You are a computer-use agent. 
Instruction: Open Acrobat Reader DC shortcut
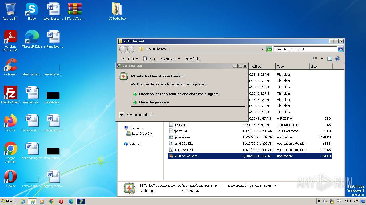pos(10,41)
